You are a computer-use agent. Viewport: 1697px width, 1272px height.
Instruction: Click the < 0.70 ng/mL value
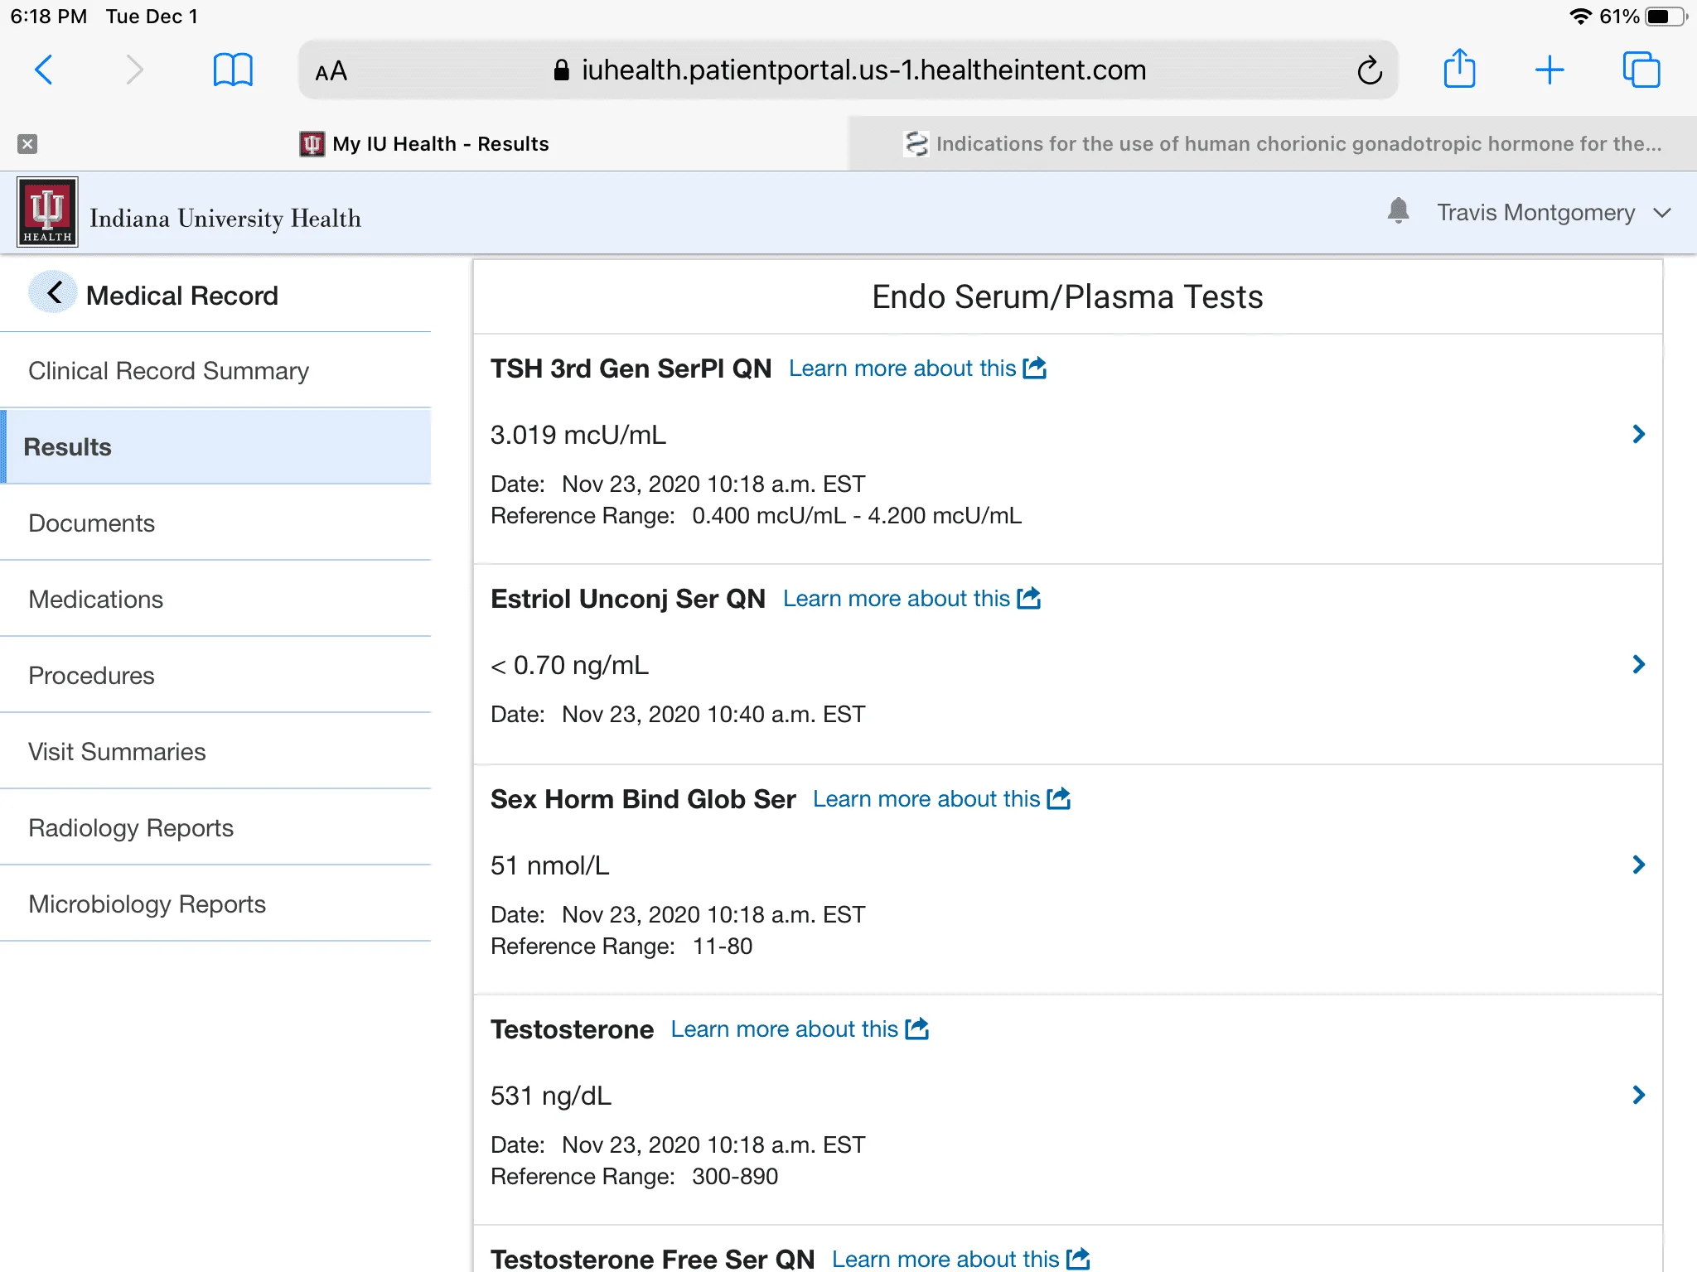tap(569, 665)
